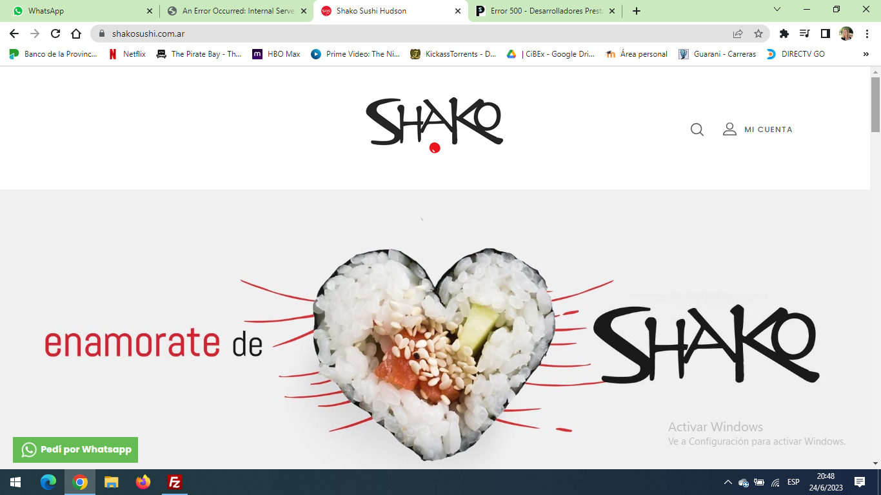Open FileZilla from the taskbar

point(174,482)
